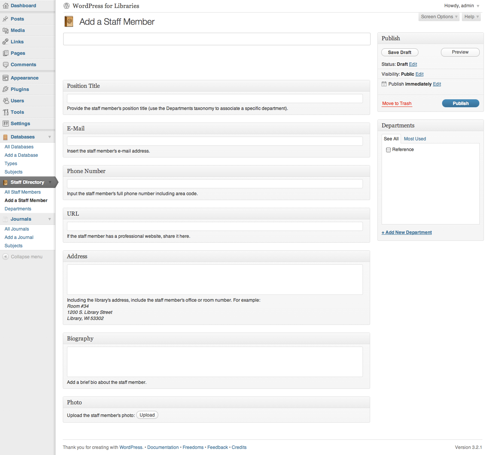Viewport: 490px width, 455px height.
Task: Open the WordPress footer link
Action: click(131, 447)
